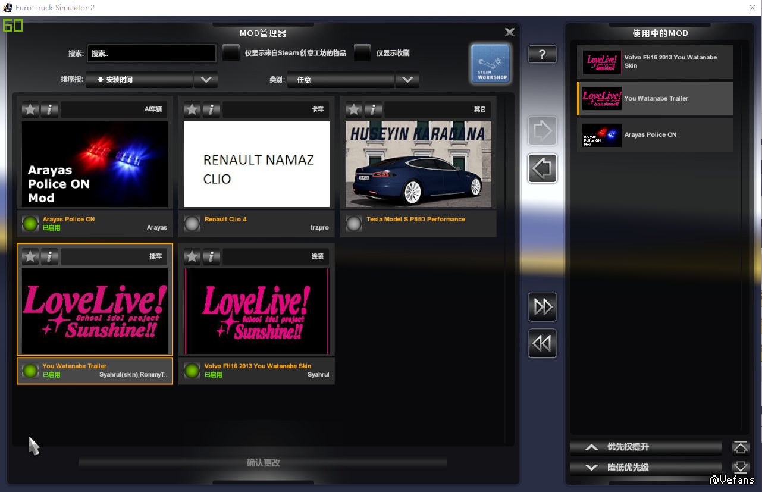The height and width of the screenshot is (492, 762).
Task: Toggle Renault Clio 4 mod status indicator
Action: pyautogui.click(x=192, y=224)
